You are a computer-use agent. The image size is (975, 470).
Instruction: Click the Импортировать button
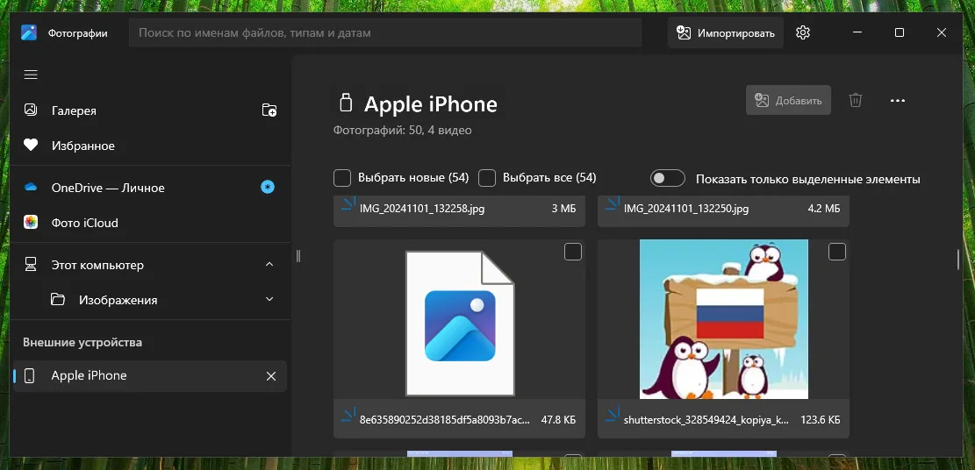pyautogui.click(x=725, y=33)
